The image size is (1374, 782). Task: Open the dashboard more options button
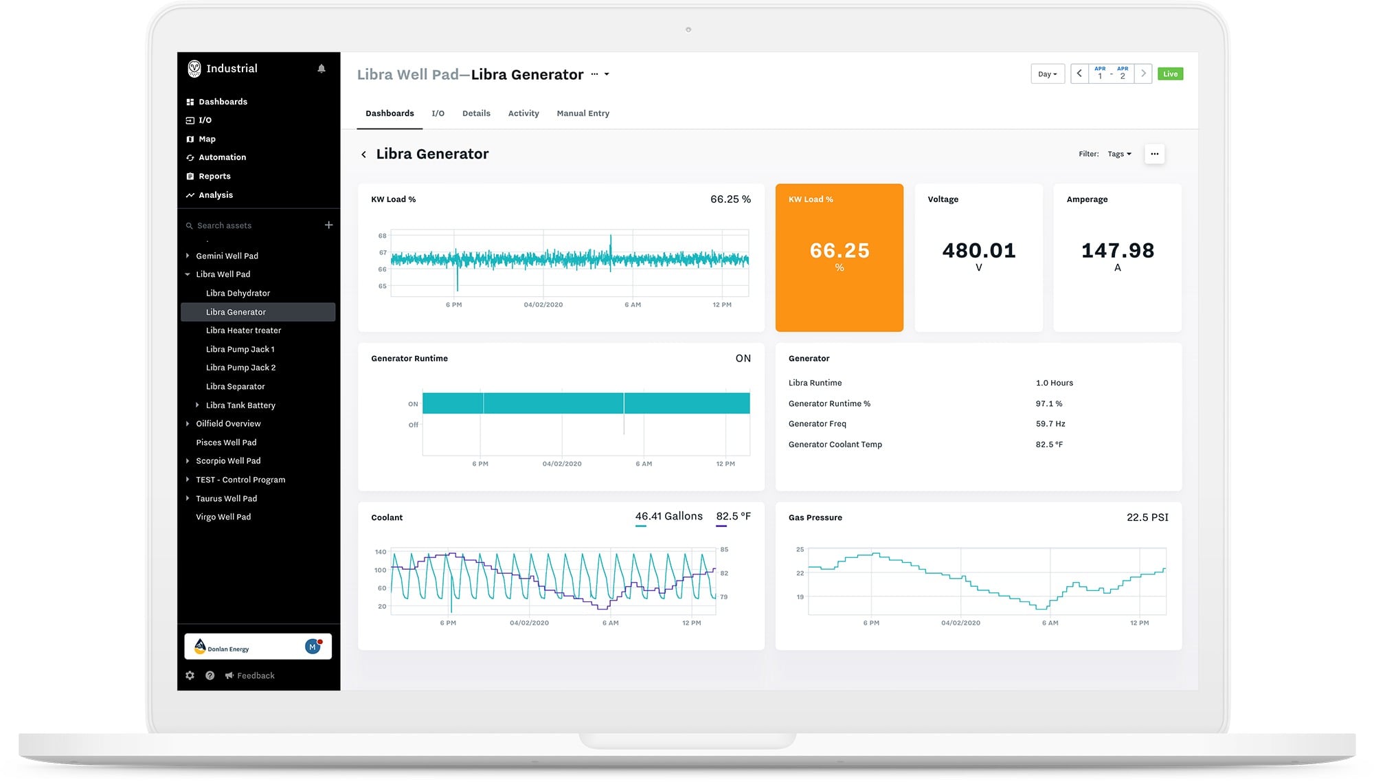[1154, 154]
